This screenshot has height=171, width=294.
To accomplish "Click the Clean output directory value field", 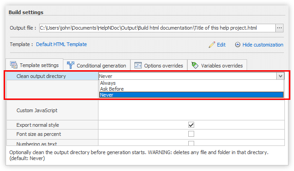I will (187, 76).
